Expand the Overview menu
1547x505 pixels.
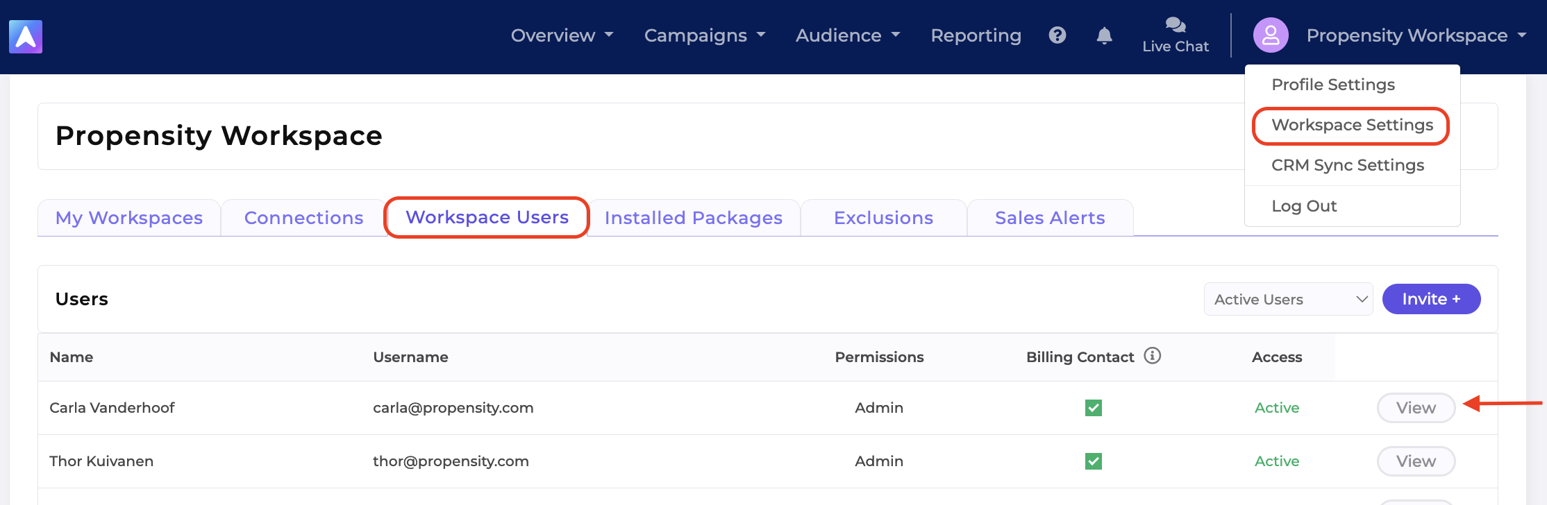click(562, 35)
